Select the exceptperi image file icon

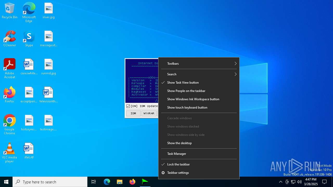point(29,95)
